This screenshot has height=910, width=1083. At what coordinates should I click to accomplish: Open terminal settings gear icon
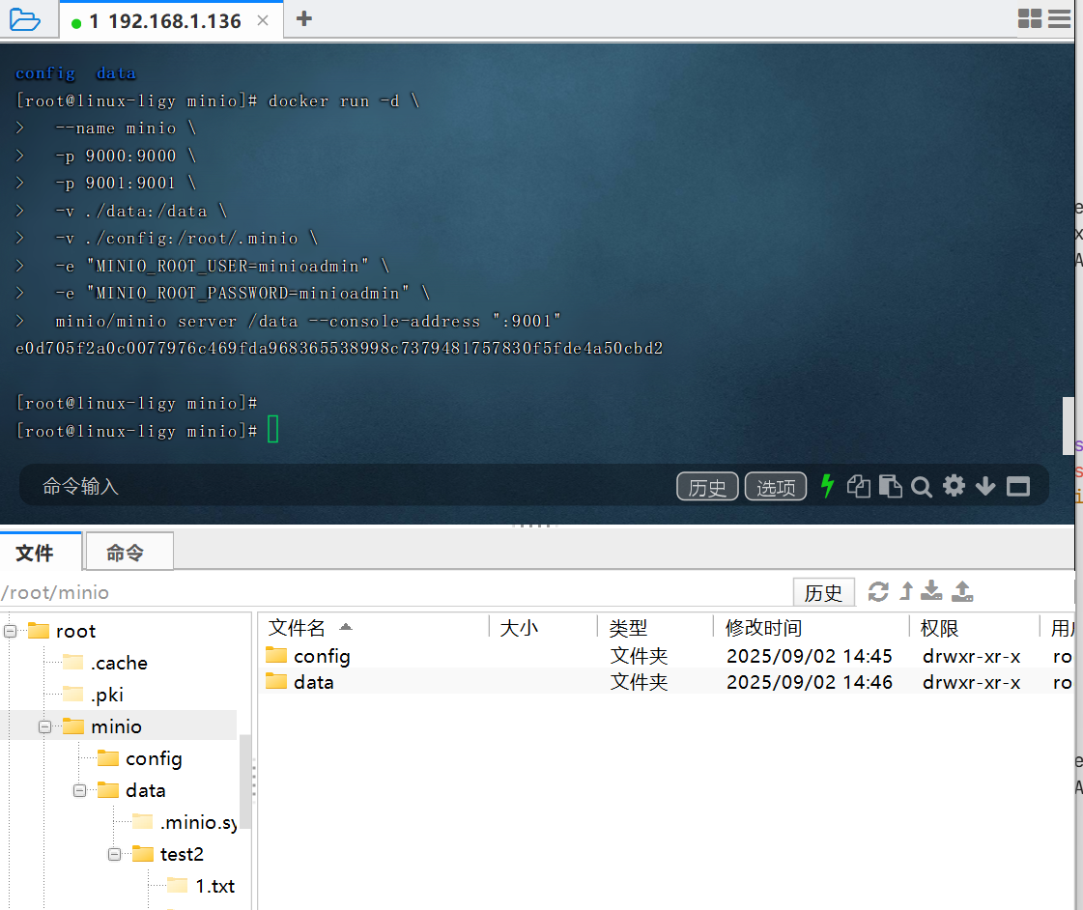[x=954, y=486]
